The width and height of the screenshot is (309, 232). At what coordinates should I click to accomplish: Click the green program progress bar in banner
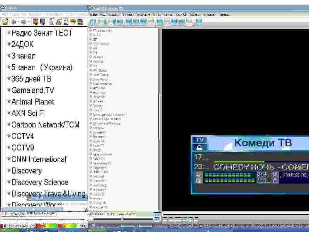[x=239, y=161]
